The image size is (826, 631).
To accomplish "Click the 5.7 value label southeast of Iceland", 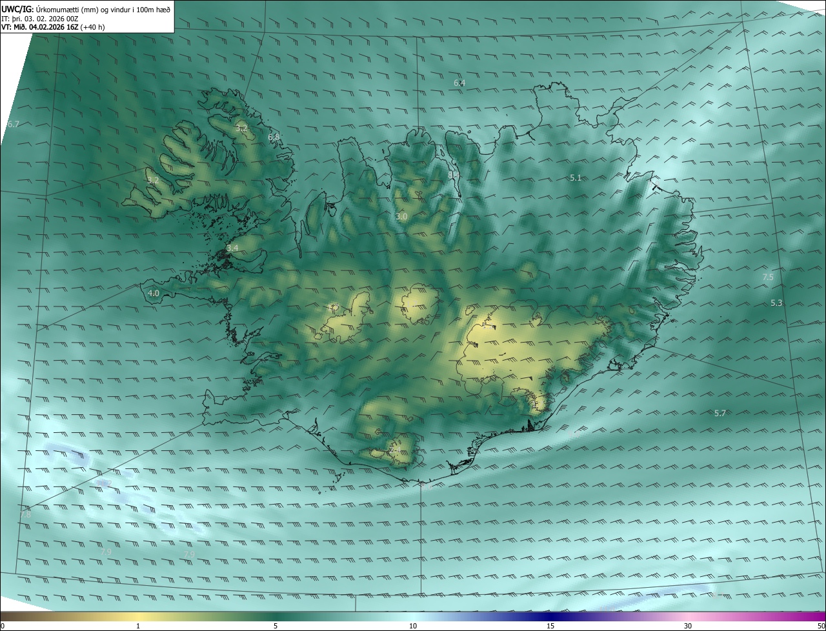I will [720, 413].
